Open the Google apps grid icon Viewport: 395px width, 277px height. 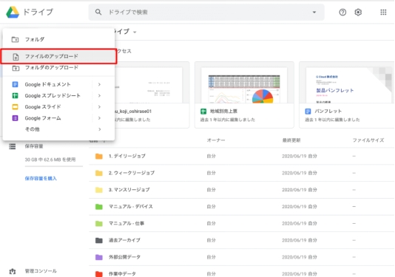(x=383, y=12)
